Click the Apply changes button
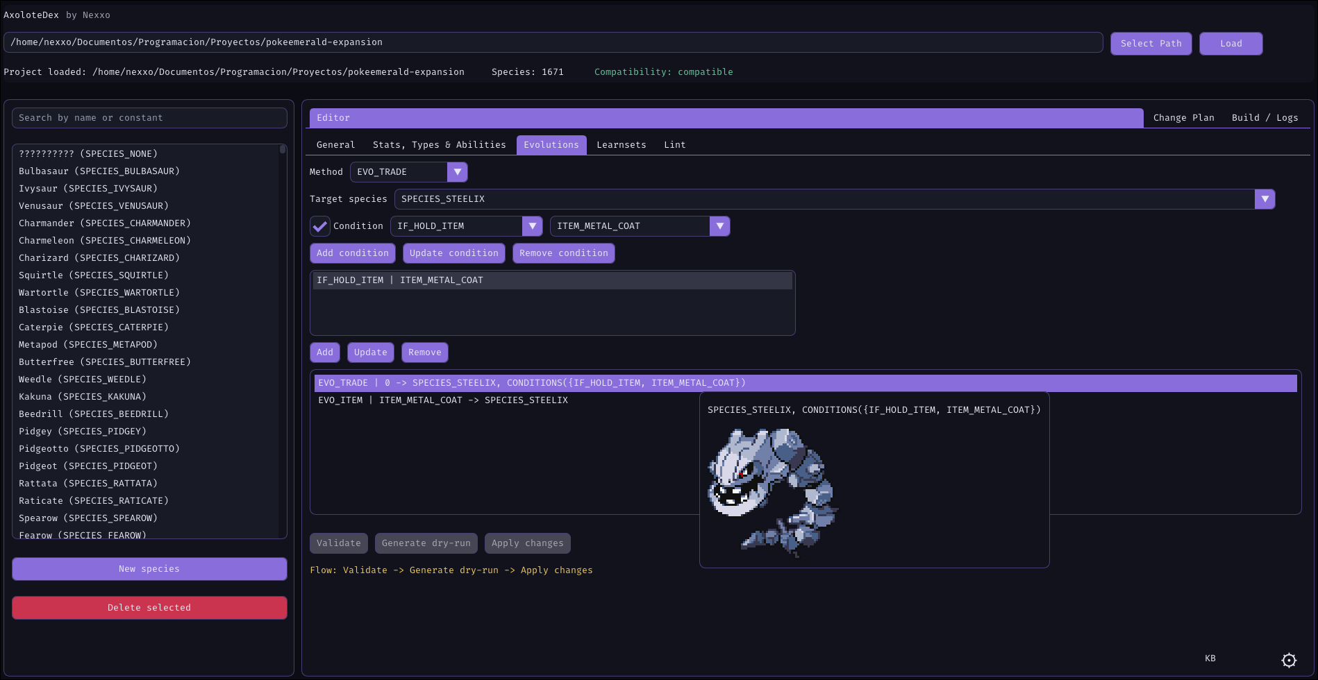Image resolution: width=1318 pixels, height=680 pixels. pos(528,543)
